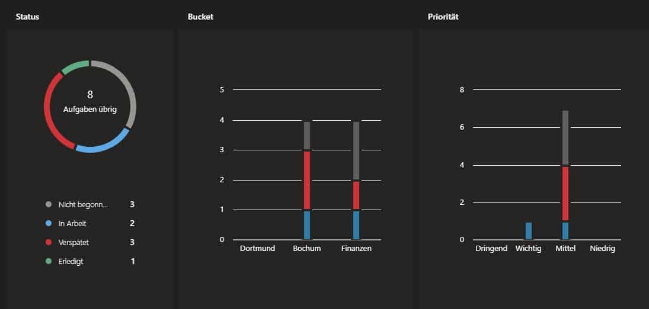
Task: Click the red 'Verspätet' legend dot
Action: click(x=49, y=242)
